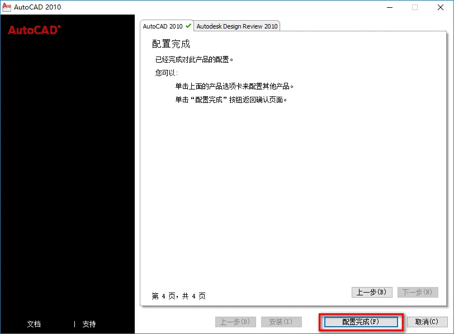Minimize the AutoCAD 2010 installer window

click(x=390, y=7)
